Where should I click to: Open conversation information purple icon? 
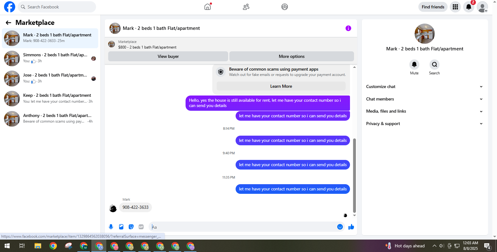tap(348, 28)
